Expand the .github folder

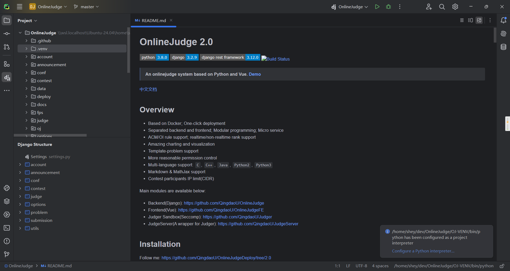26,41
